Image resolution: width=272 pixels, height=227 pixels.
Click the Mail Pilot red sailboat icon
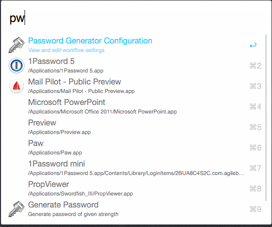point(17,86)
